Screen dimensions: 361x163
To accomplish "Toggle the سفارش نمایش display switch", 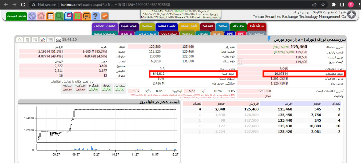I will [x=120, y=88].
